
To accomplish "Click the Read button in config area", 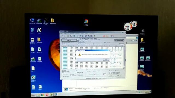I will (118, 76).
